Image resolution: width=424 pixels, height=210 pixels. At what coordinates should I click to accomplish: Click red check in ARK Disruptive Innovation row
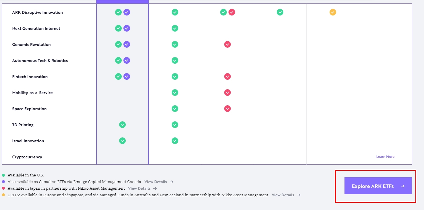[x=232, y=12]
